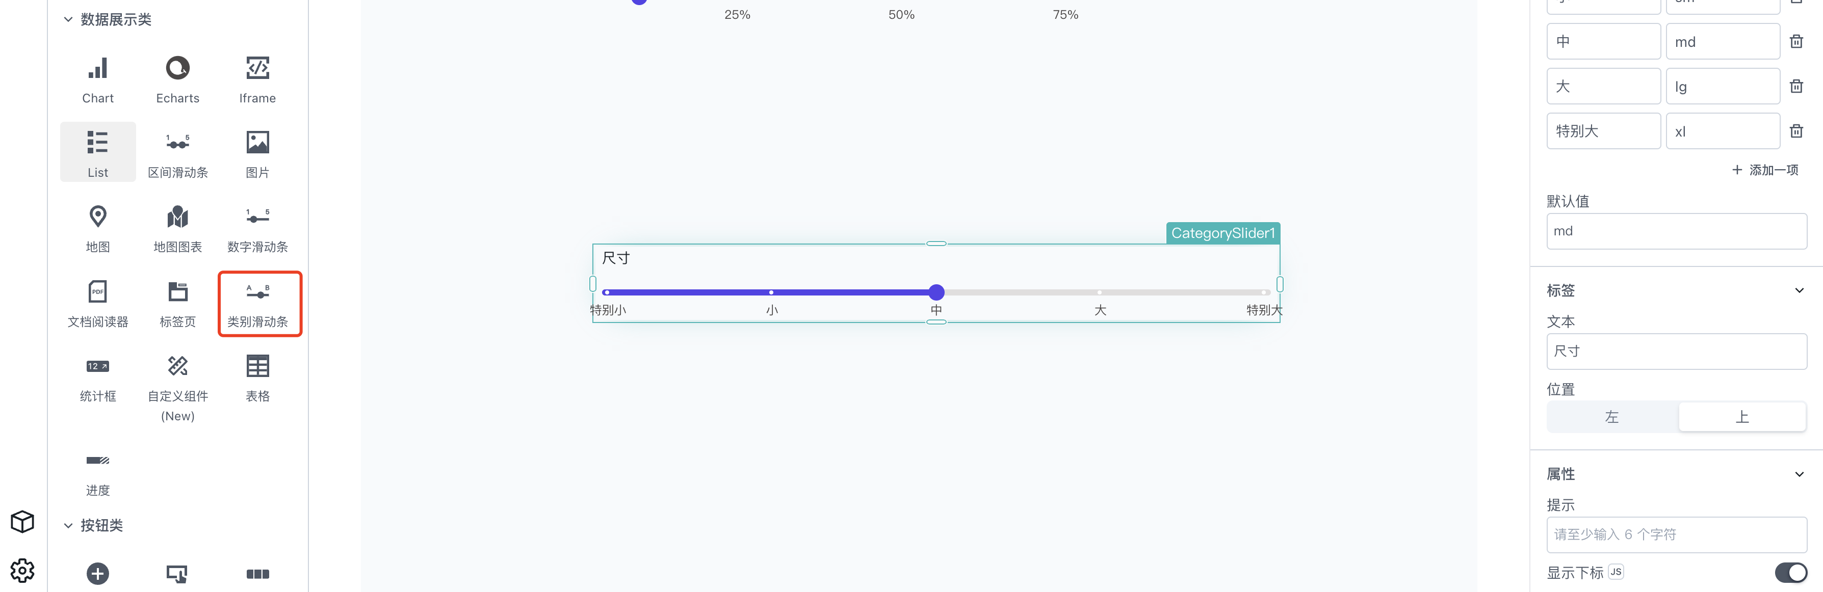The image size is (1823, 592).
Task: Toggle the 显示下标 switch
Action: [1790, 572]
